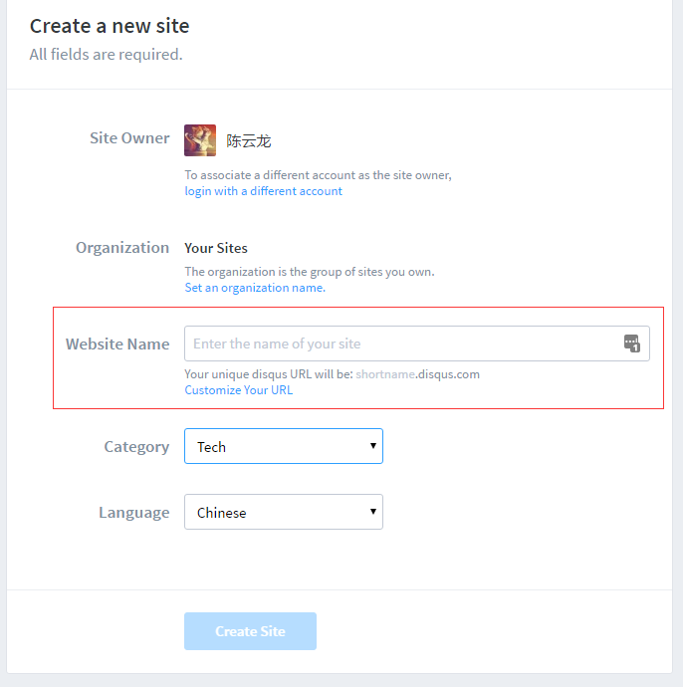Open the Category dropdown showing Tech
The height and width of the screenshot is (687, 683).
pyautogui.click(x=284, y=446)
